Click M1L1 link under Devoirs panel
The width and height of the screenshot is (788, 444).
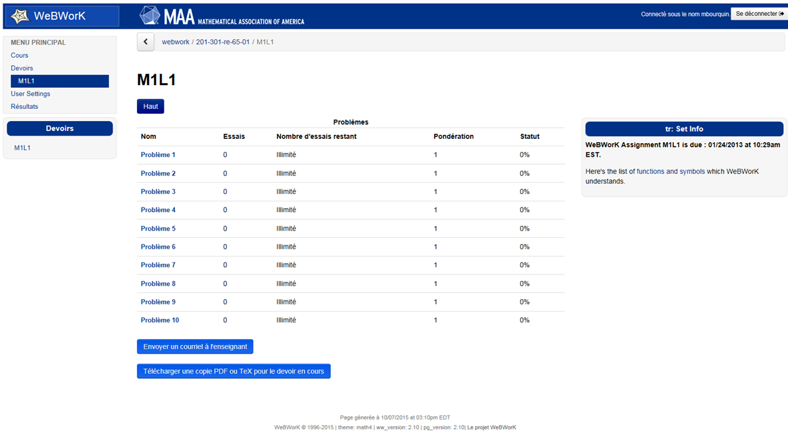point(23,148)
